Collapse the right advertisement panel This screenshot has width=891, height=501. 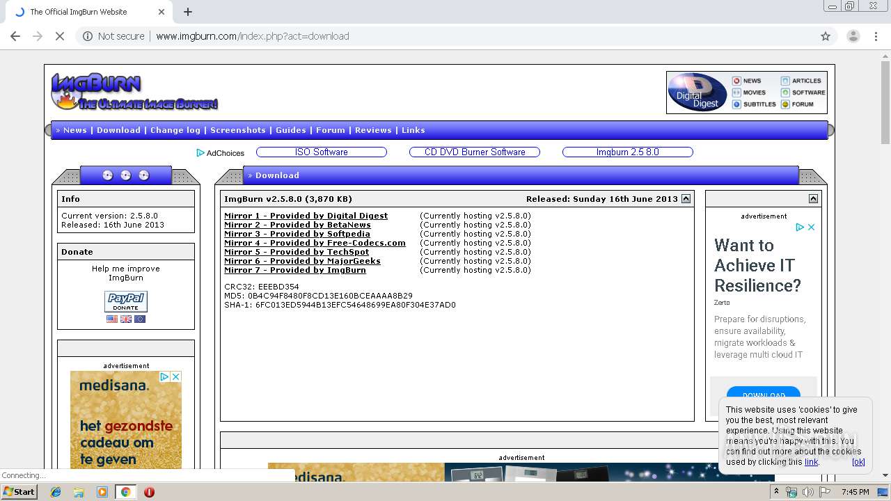point(813,199)
